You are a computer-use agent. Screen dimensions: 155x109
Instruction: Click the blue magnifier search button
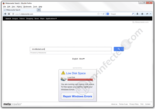point(119,49)
